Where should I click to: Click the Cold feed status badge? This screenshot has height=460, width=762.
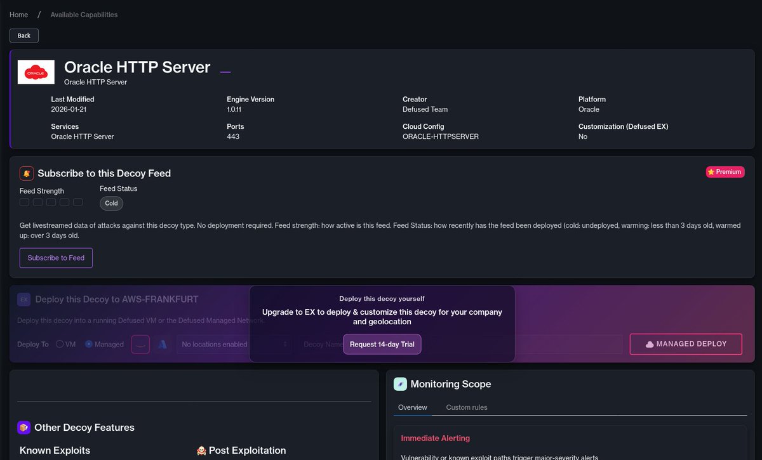111,204
